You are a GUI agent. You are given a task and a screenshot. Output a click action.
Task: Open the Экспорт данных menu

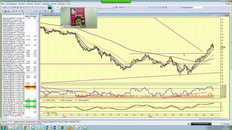[12, 4]
